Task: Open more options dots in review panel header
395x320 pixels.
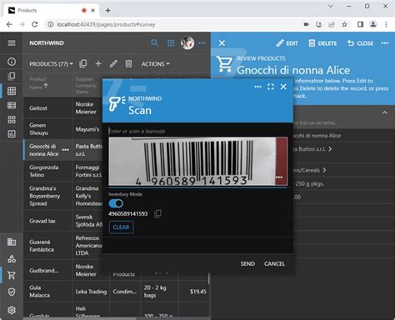Action: click(x=385, y=43)
